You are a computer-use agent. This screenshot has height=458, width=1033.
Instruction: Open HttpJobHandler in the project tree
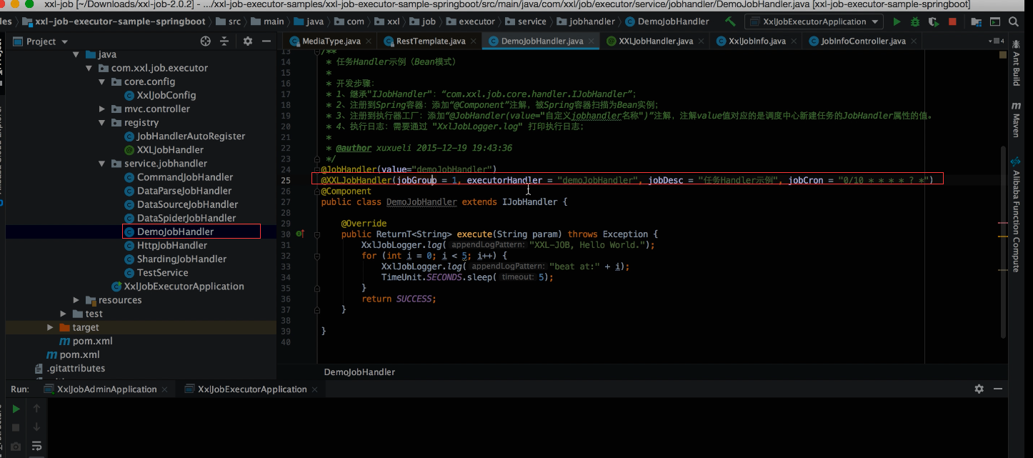pos(171,245)
